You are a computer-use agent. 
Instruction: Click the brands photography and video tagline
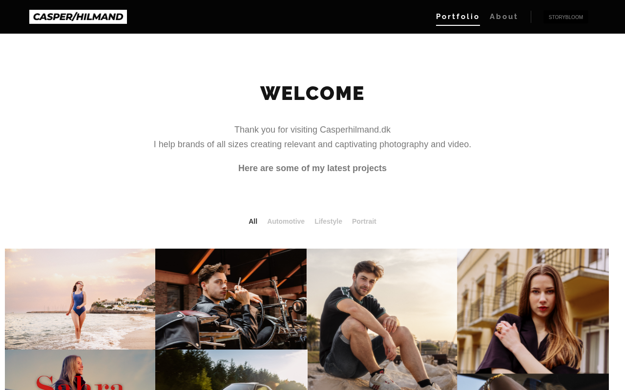pyautogui.click(x=312, y=144)
